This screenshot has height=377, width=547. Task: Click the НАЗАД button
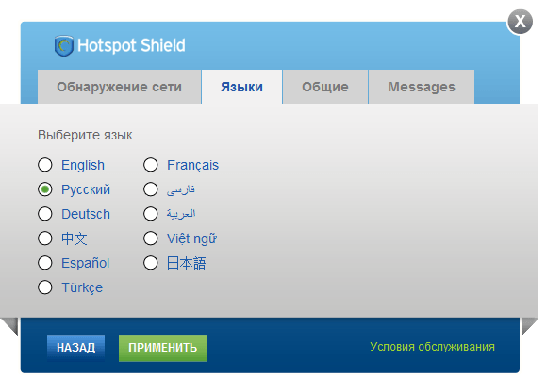coord(75,348)
